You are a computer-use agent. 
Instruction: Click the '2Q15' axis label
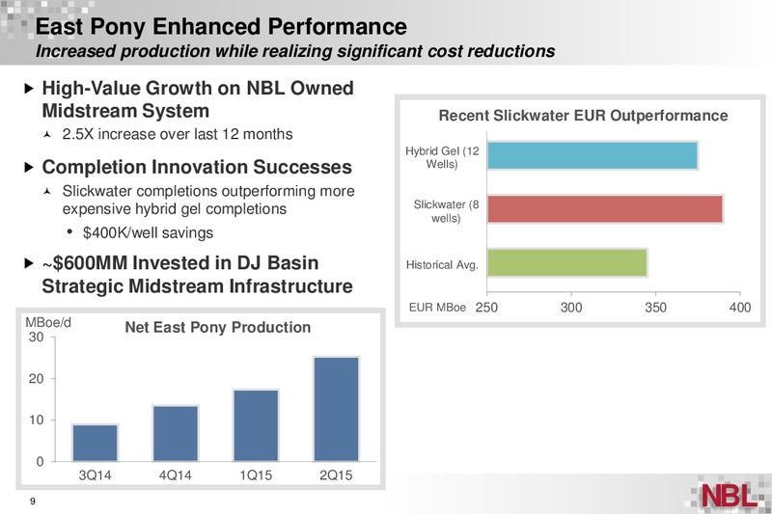336,475
